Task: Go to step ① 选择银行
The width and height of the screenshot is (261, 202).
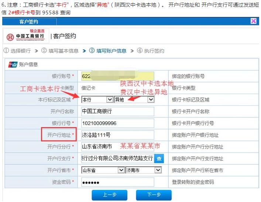Action: point(17,51)
